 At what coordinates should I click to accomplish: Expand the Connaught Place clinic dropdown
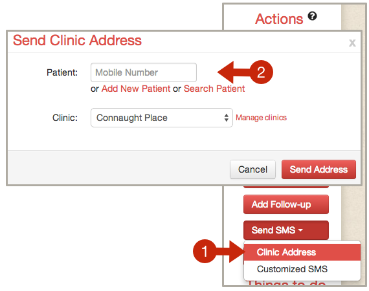162,118
